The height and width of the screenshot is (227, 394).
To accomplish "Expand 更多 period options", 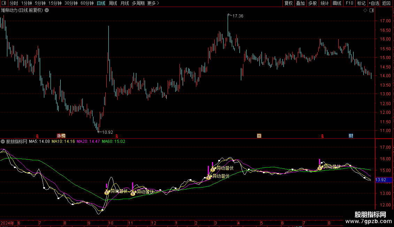I will coord(153,3).
